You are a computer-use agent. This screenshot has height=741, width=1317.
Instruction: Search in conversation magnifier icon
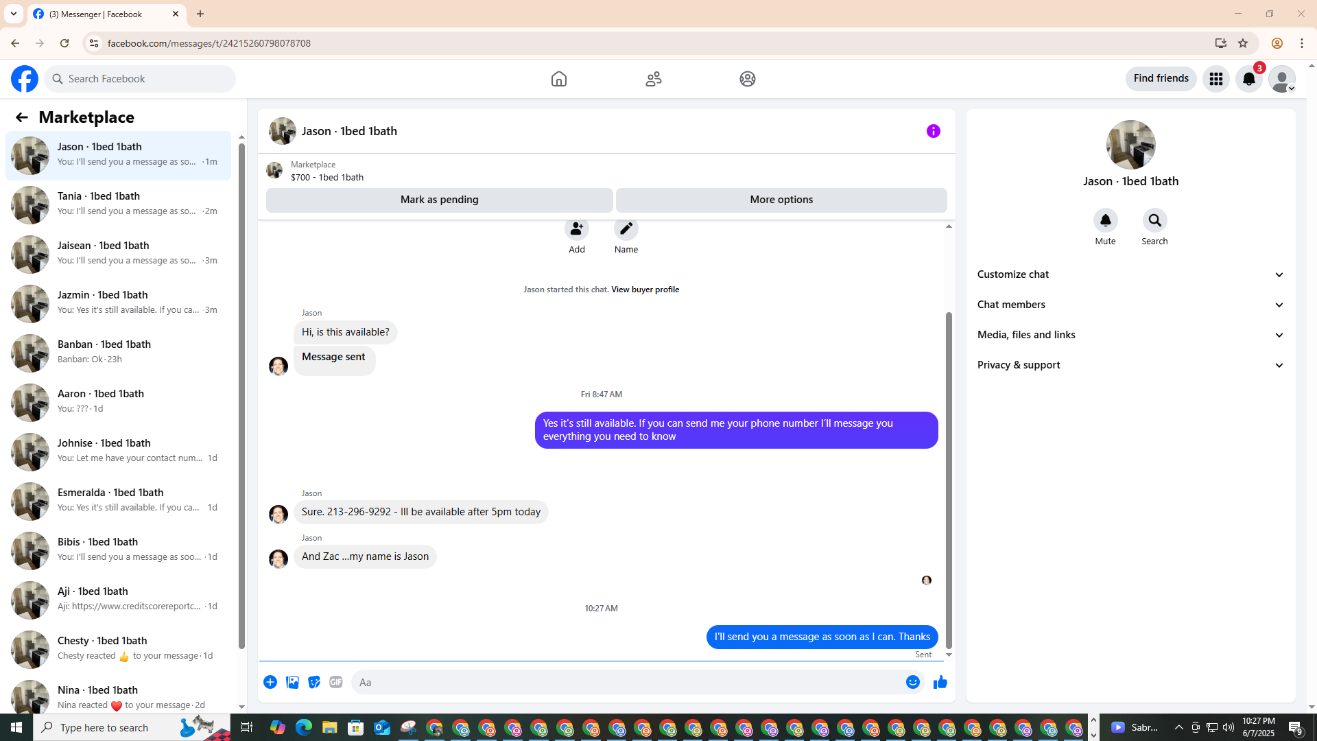point(1154,221)
